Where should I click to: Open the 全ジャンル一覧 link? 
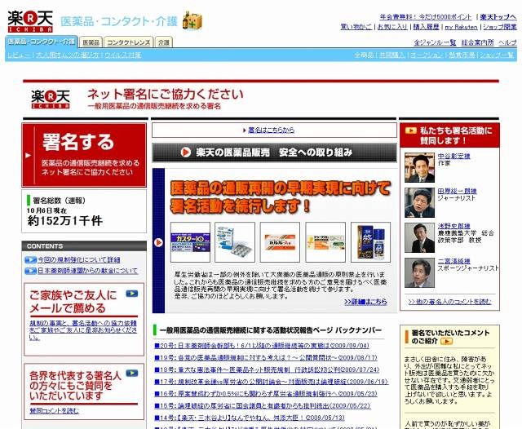(435, 42)
